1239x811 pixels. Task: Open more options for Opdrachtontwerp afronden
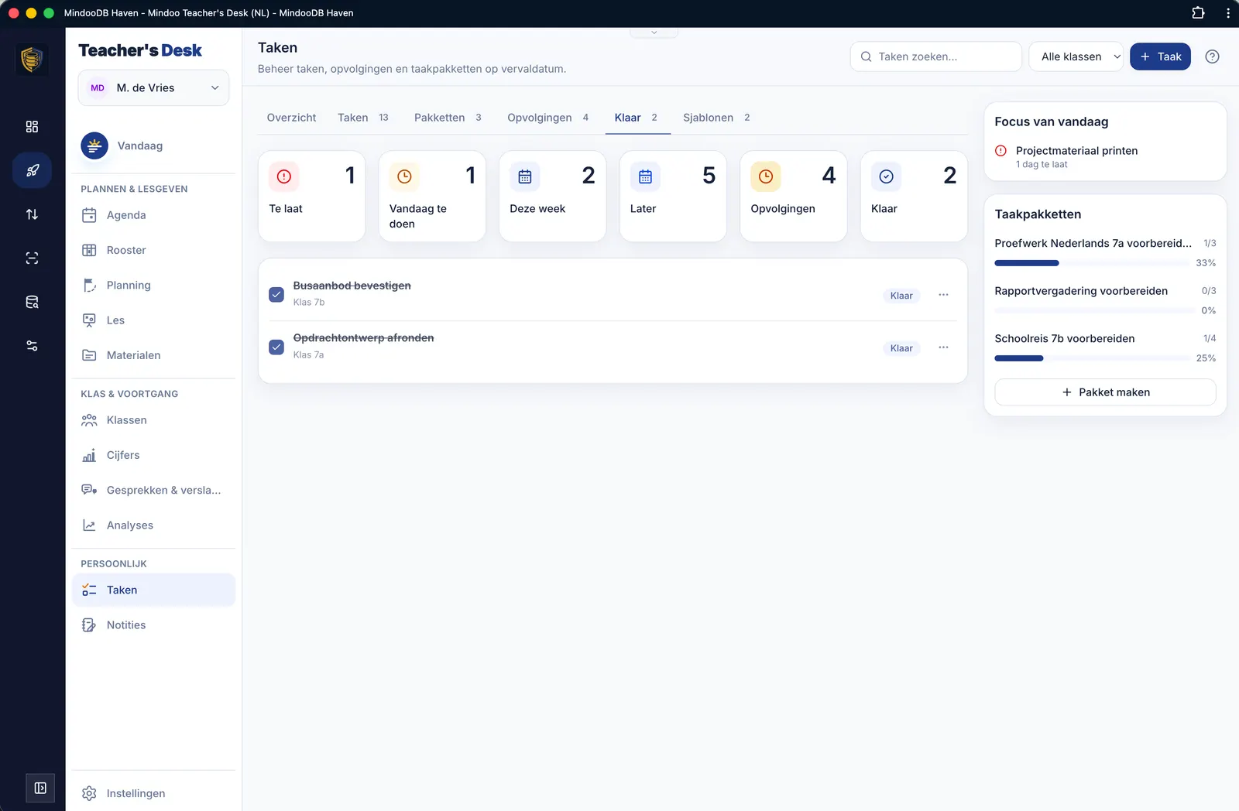pyautogui.click(x=943, y=347)
